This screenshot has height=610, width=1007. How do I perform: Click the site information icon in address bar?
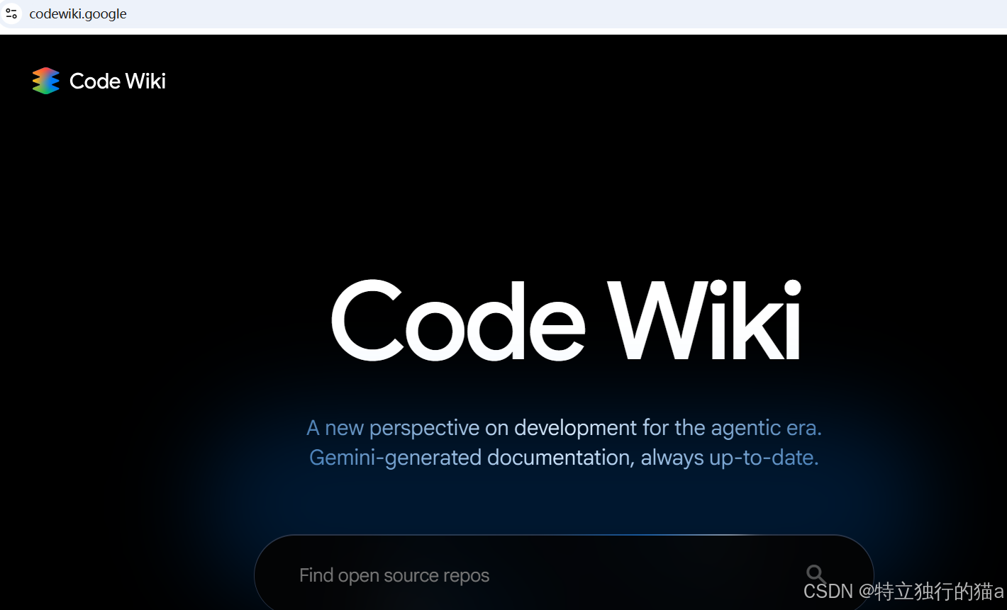coord(11,13)
